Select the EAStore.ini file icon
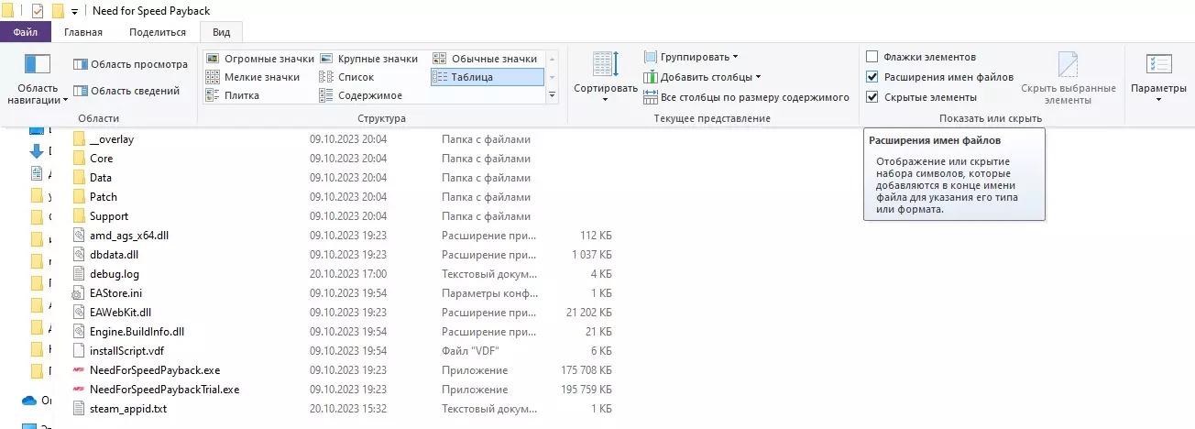The width and height of the screenshot is (1195, 429). [79, 293]
